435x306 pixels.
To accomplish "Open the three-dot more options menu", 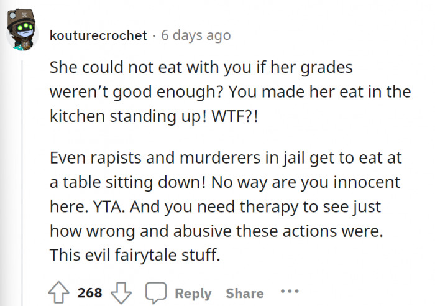I will [x=289, y=292].
